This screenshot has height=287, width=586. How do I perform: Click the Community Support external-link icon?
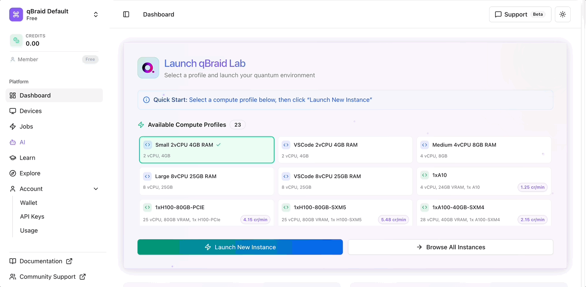pyautogui.click(x=83, y=277)
